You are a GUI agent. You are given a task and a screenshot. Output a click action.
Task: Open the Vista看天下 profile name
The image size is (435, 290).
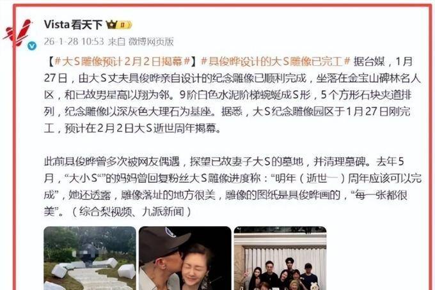click(73, 25)
